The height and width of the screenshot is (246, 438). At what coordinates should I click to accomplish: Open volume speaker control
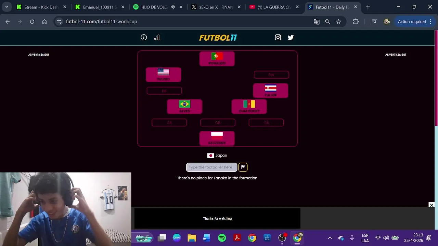click(x=386, y=238)
